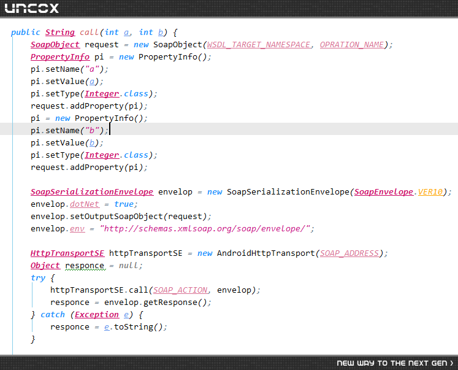Click the envelop.setOutputSoapObject(request) line
The width and height of the screenshot is (458, 370).
click(121, 217)
